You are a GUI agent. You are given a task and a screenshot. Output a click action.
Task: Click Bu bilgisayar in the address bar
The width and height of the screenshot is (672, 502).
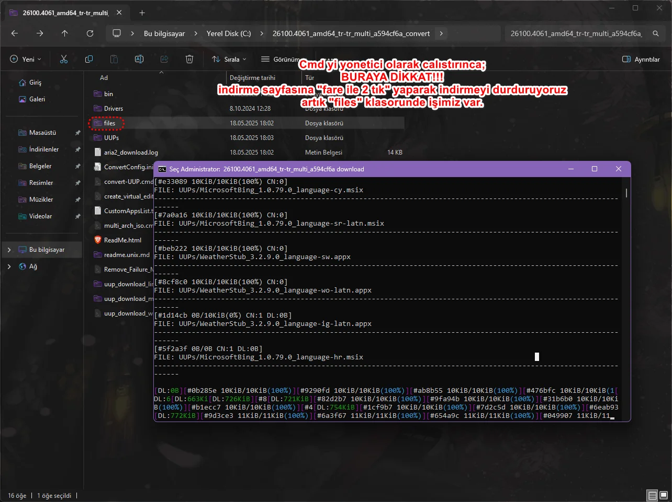(164, 33)
